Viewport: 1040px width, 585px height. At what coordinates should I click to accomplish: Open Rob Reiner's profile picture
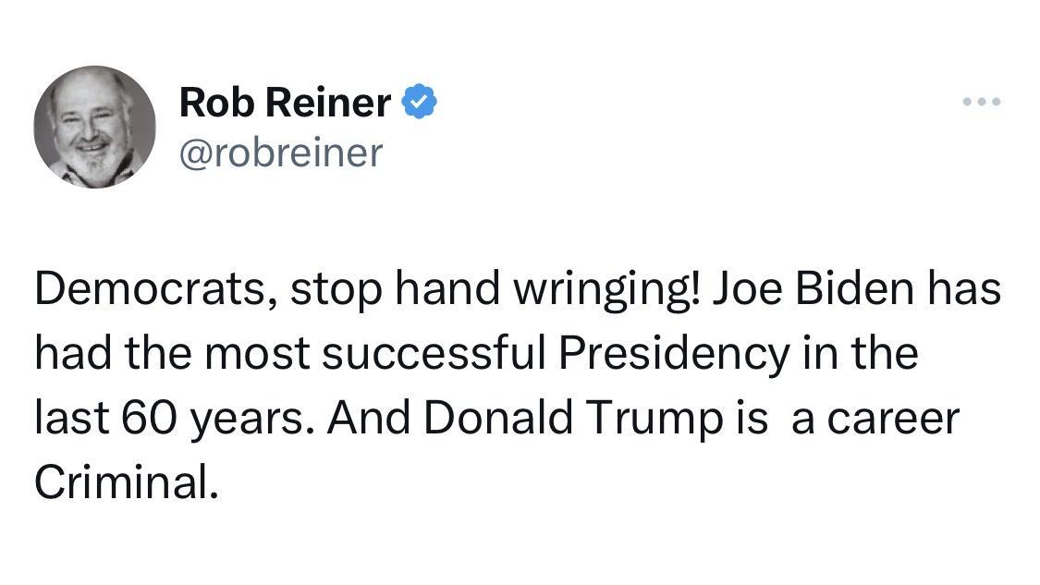coord(95,127)
